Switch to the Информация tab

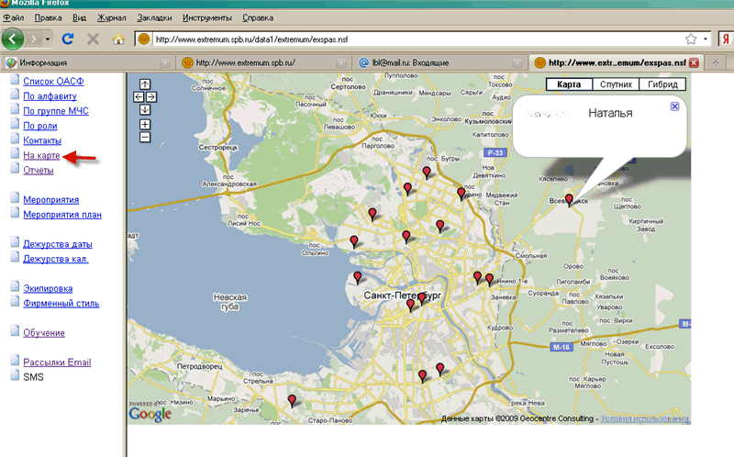[x=87, y=62]
